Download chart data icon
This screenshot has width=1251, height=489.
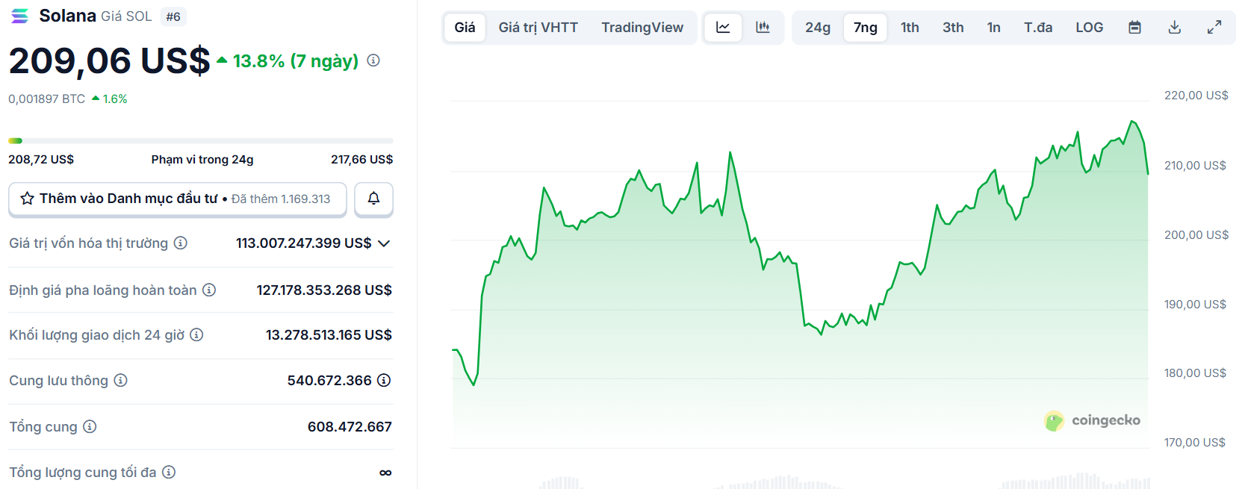[x=1175, y=28]
